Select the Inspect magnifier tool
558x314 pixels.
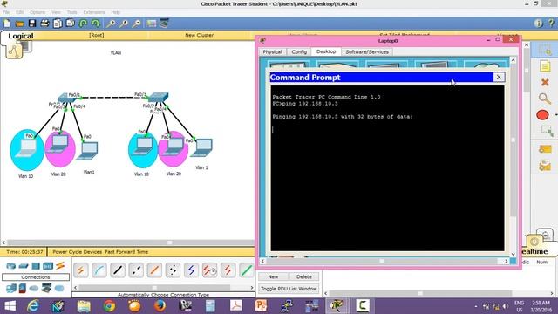[x=544, y=99]
